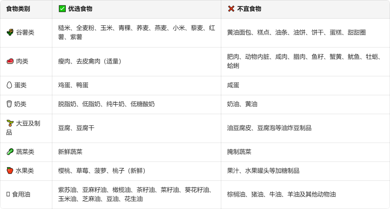Select the cell starting with 樱桃、草莓
The height and width of the screenshot is (209, 390).
tap(136, 171)
